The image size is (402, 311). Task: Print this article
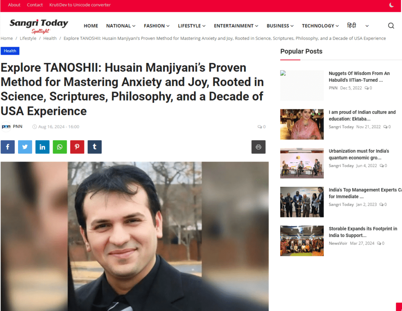258,147
